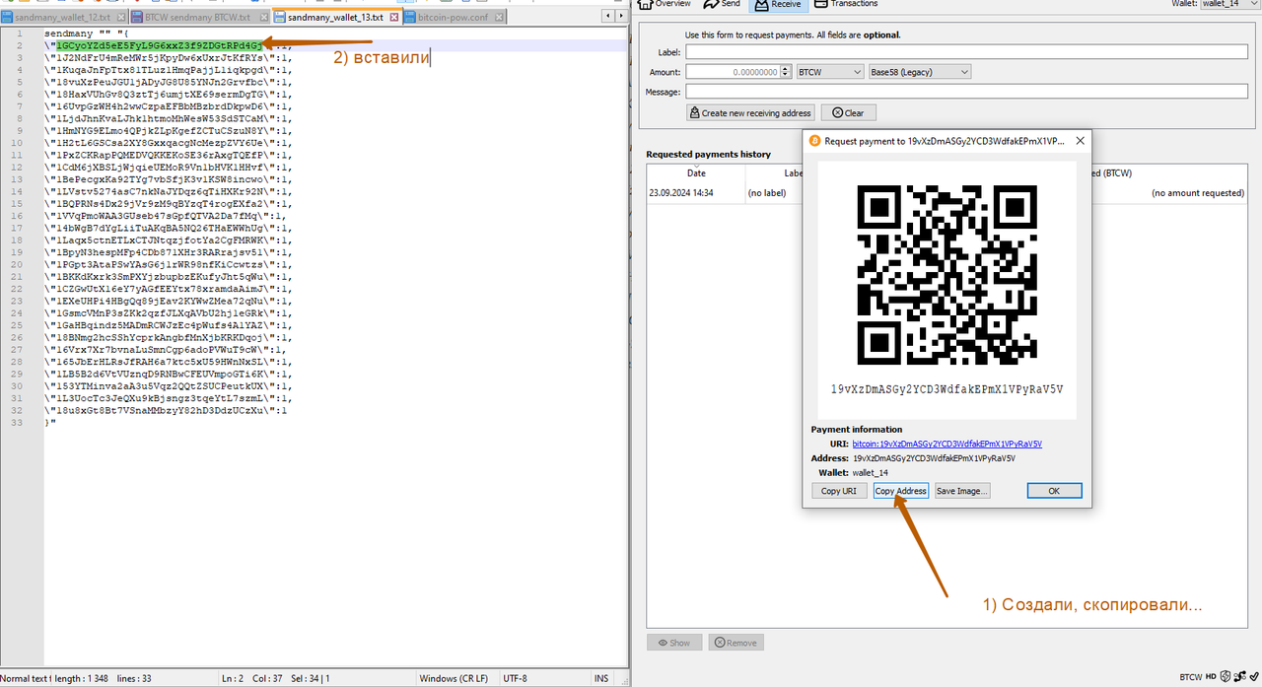Close the Request payment dialog

1080,141
